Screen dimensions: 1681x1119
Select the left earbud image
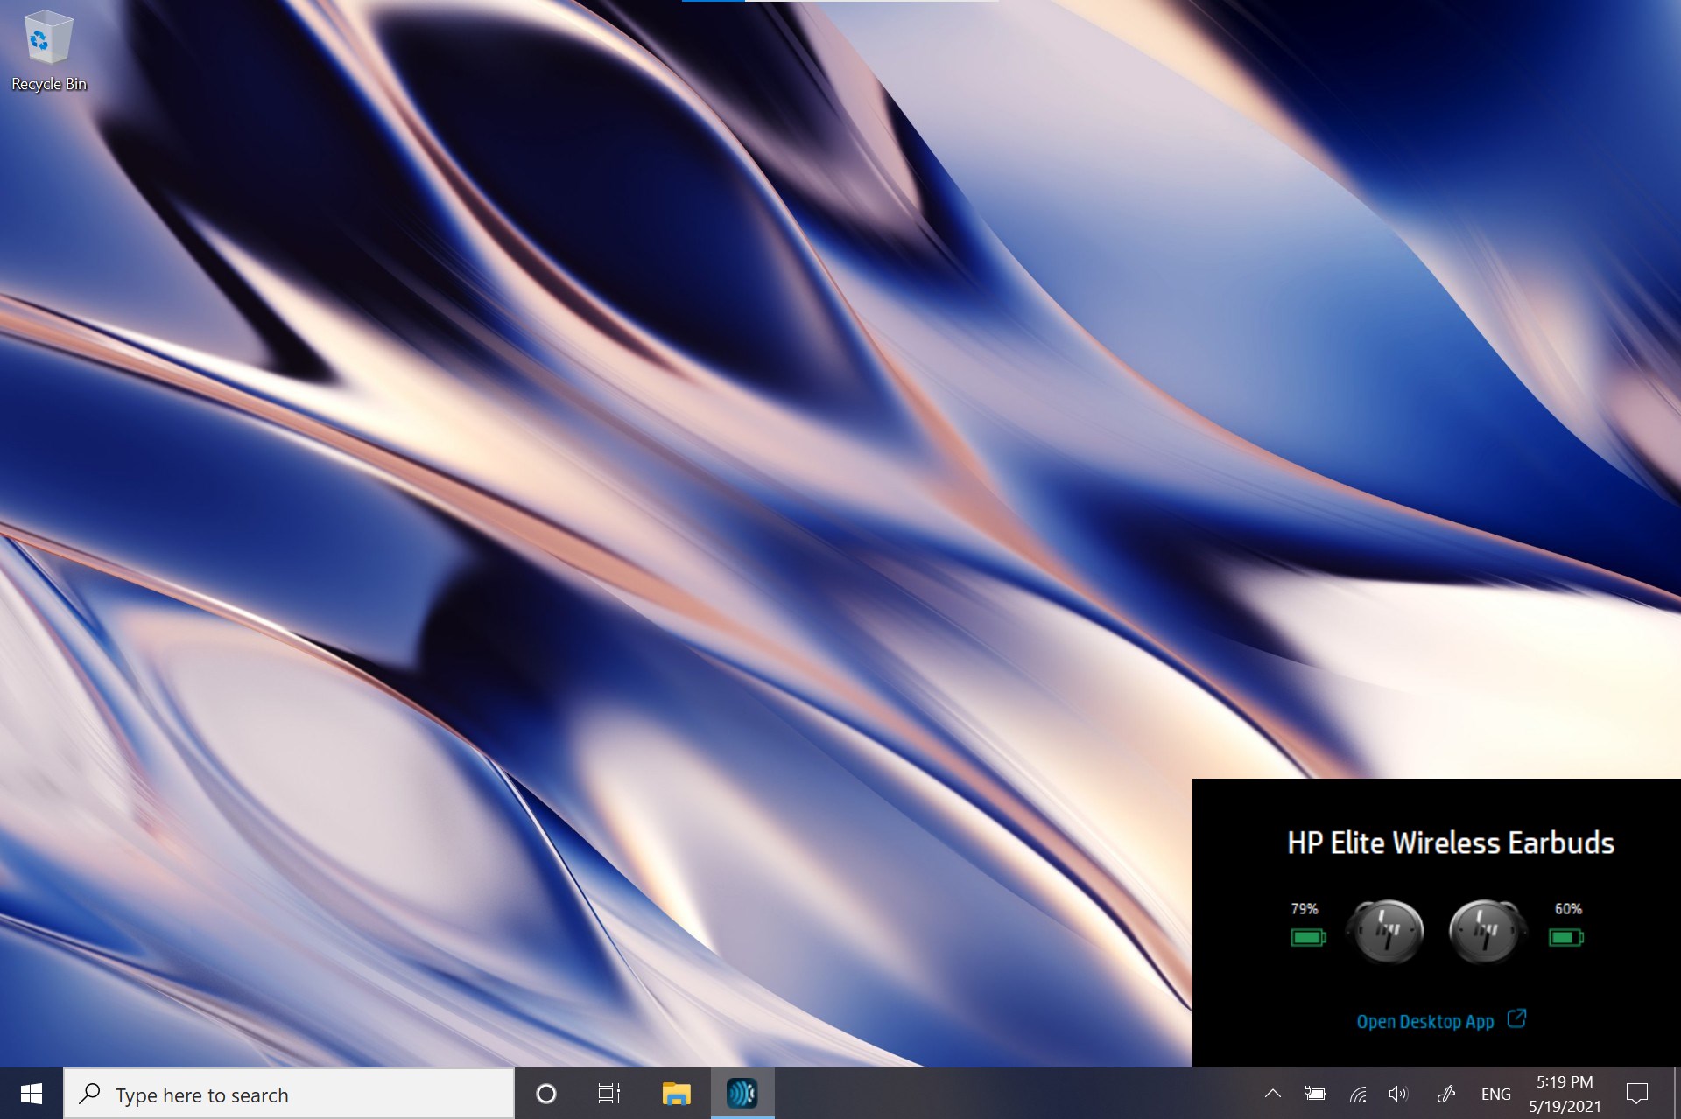click(x=1386, y=930)
